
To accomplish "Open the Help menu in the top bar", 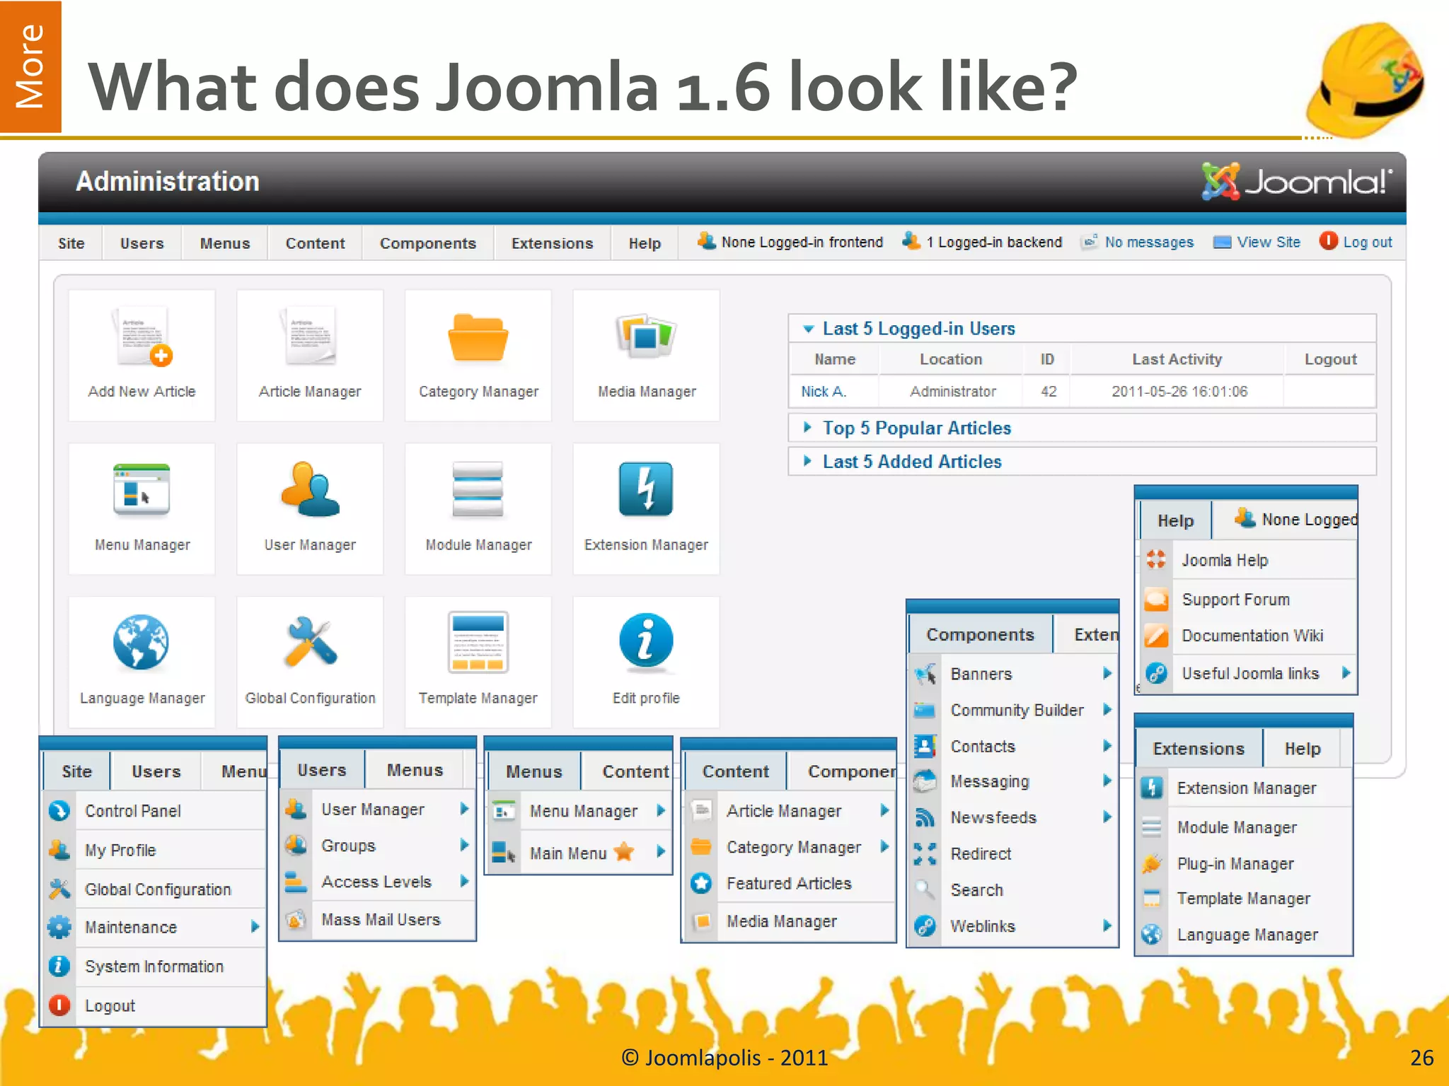I will tap(645, 243).
